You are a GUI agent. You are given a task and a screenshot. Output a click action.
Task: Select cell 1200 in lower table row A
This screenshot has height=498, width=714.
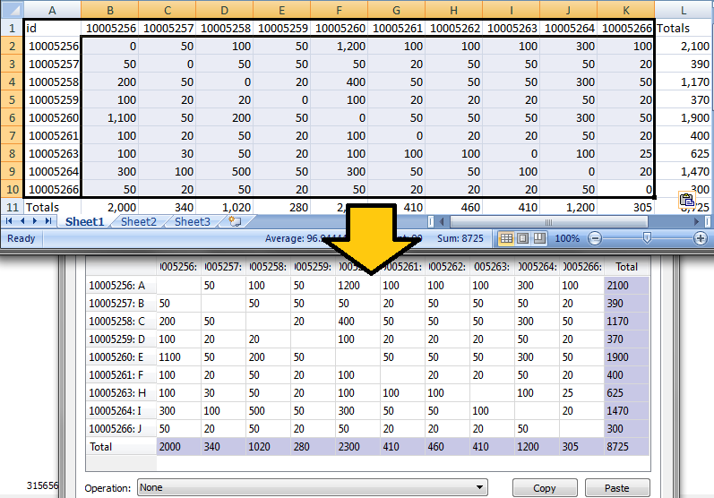tap(357, 286)
